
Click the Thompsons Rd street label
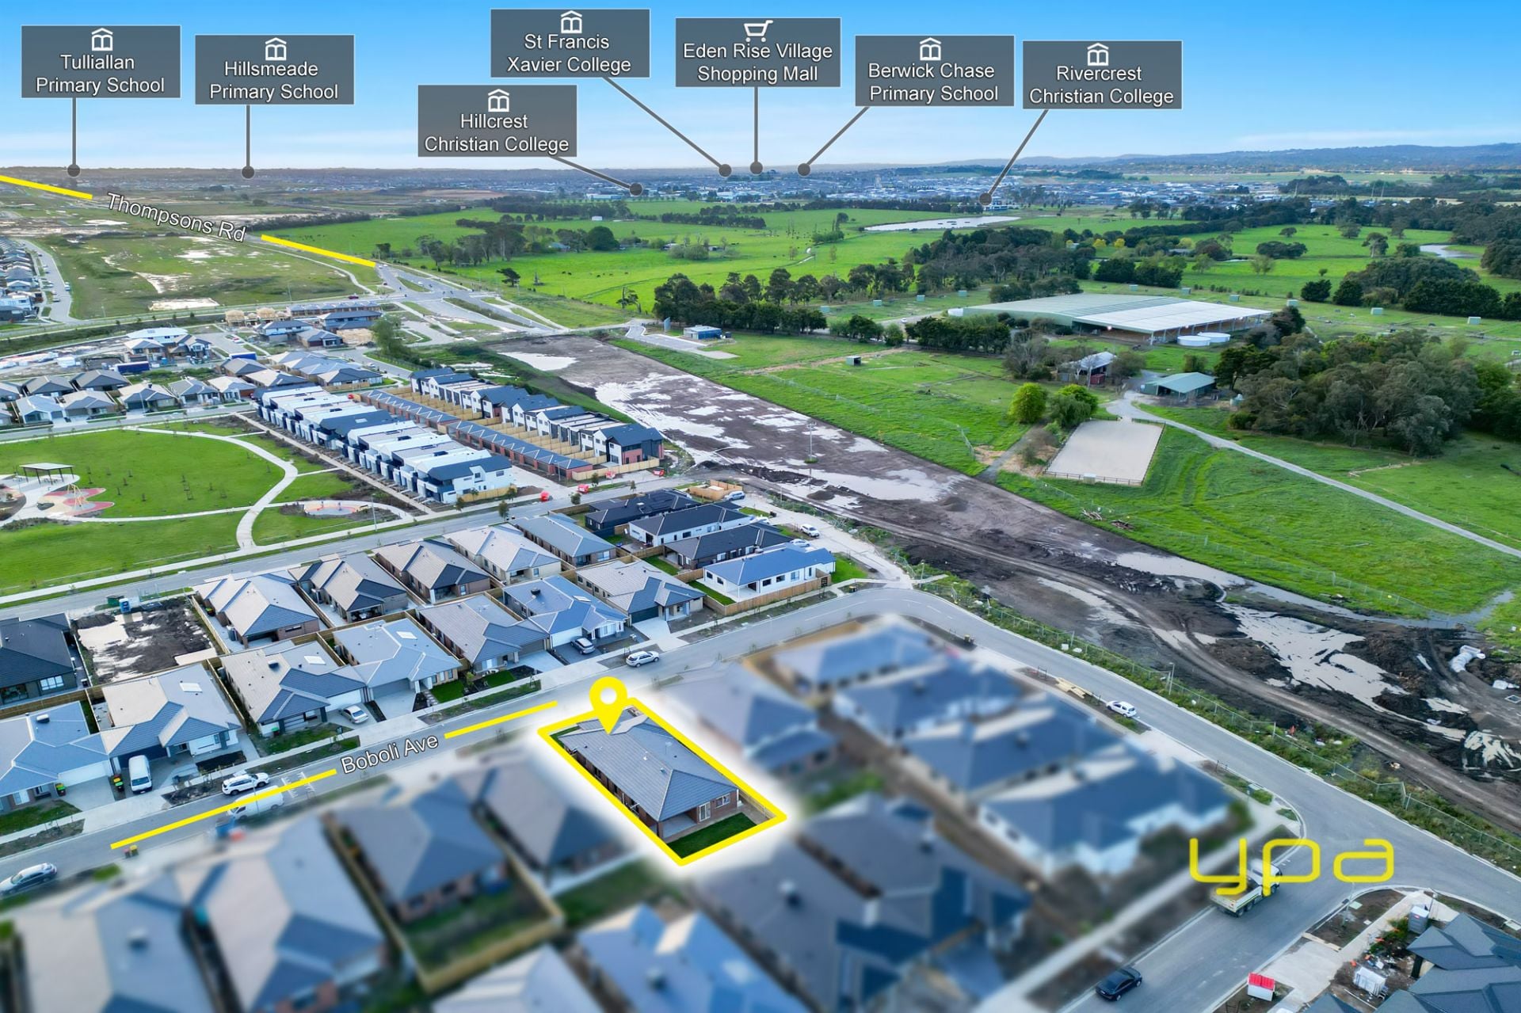click(176, 216)
